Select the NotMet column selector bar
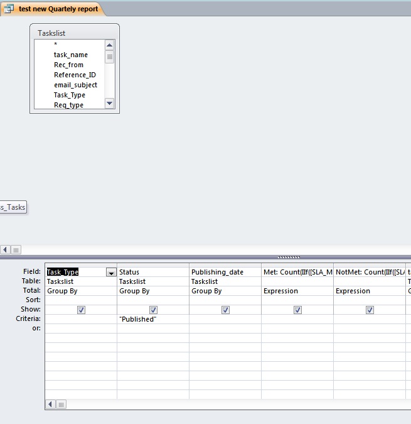 click(x=370, y=265)
